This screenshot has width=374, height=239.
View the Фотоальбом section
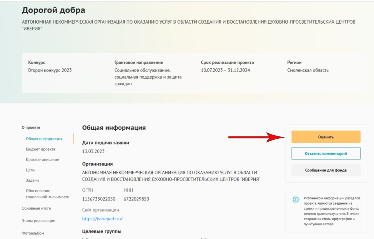point(33,233)
